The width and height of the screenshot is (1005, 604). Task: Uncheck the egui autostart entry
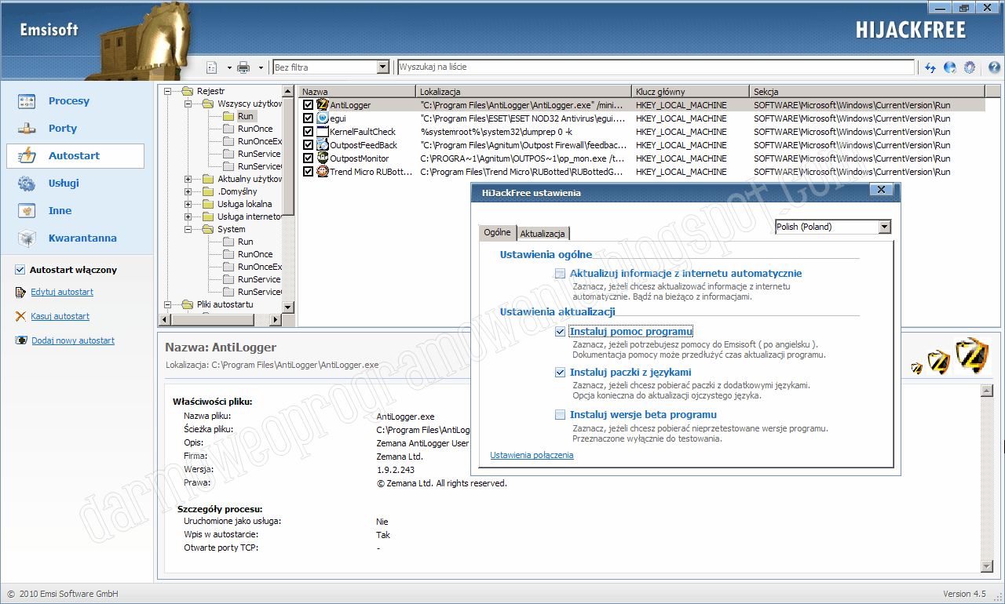click(308, 118)
